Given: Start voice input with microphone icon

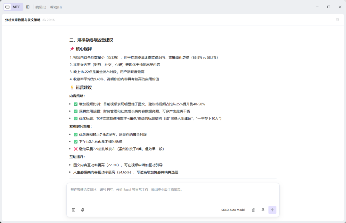Looking at the screenshot, I should pos(263,210).
